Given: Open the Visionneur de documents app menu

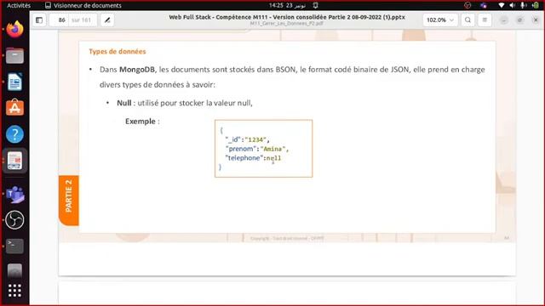Looking at the screenshot, I should pos(83,5).
